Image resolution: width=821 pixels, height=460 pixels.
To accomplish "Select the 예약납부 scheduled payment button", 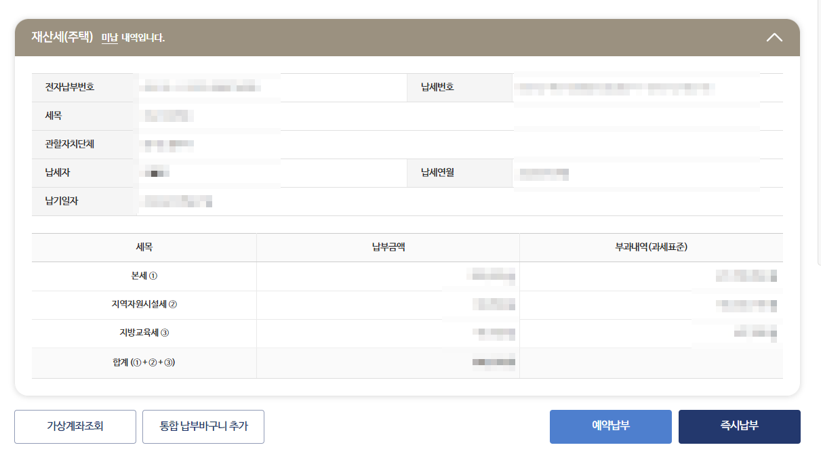I will click(x=610, y=427).
